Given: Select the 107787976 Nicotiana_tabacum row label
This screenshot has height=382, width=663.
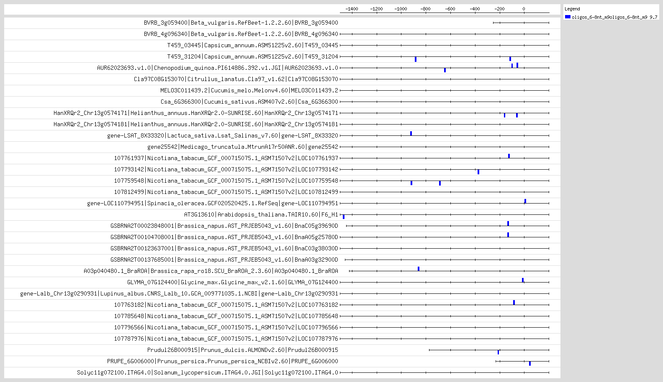Looking at the screenshot, I should [x=226, y=339].
